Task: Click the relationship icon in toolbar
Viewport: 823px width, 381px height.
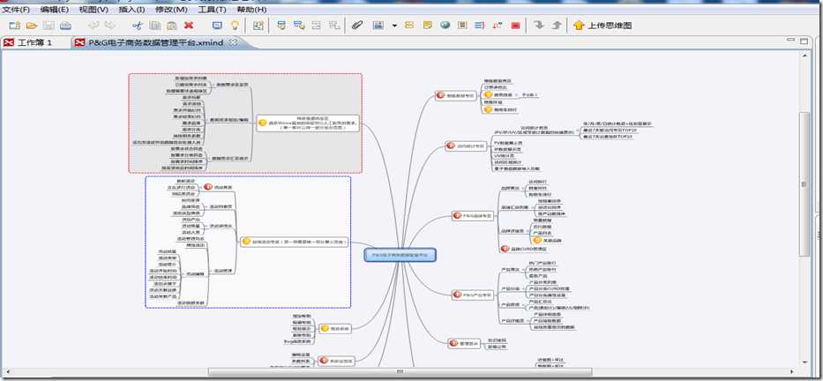Action: [x=497, y=26]
